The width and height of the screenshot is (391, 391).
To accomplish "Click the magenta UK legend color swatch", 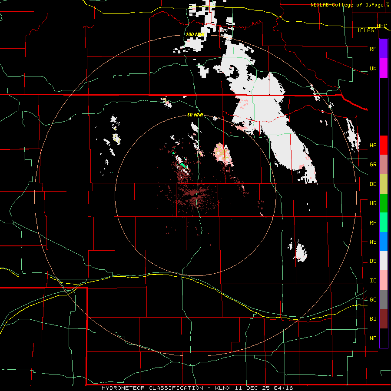I will pos(384,68).
